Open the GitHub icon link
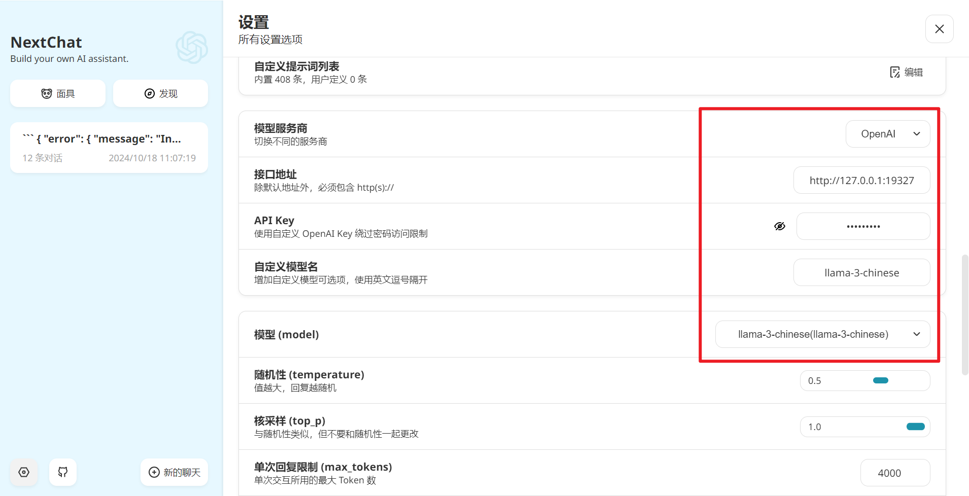969x496 pixels. [63, 472]
